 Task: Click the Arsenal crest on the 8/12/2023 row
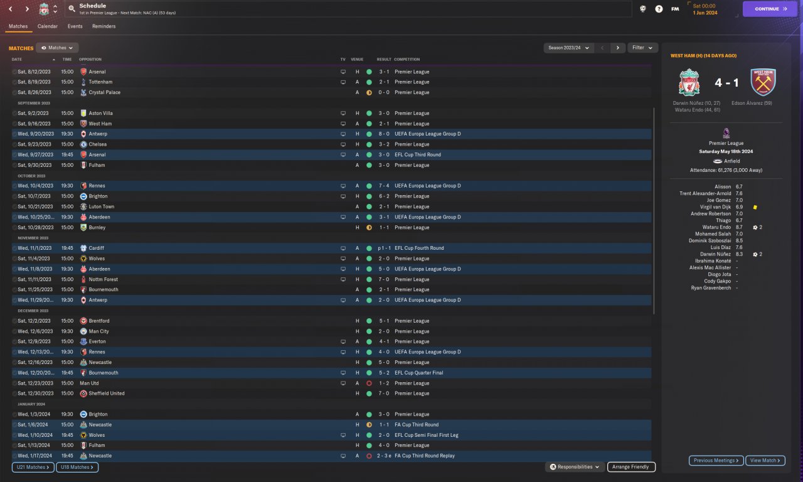click(x=83, y=72)
